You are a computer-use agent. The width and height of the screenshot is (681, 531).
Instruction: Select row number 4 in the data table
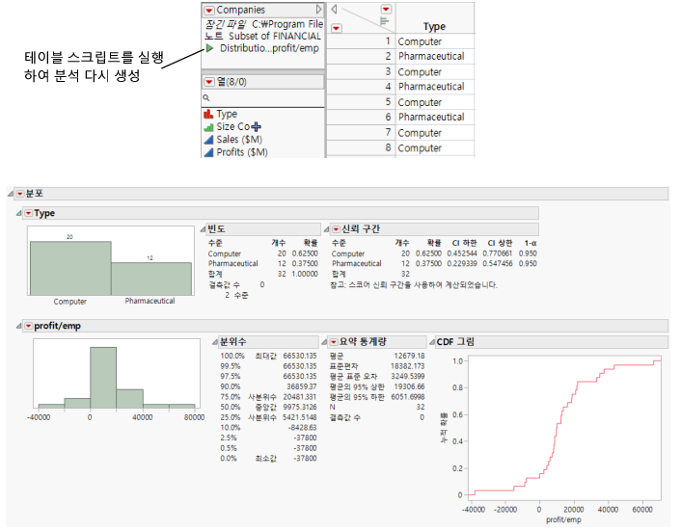pos(388,87)
